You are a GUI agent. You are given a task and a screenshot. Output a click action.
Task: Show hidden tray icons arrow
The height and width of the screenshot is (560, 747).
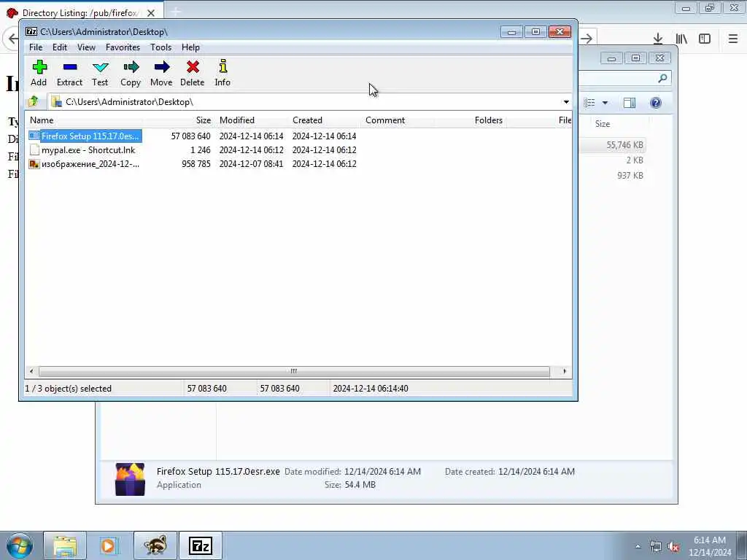(638, 547)
